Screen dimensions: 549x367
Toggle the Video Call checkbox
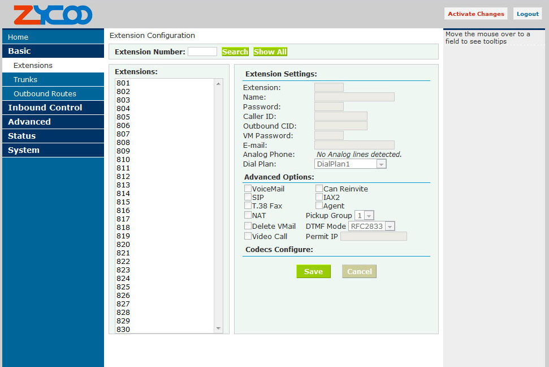pyautogui.click(x=248, y=236)
